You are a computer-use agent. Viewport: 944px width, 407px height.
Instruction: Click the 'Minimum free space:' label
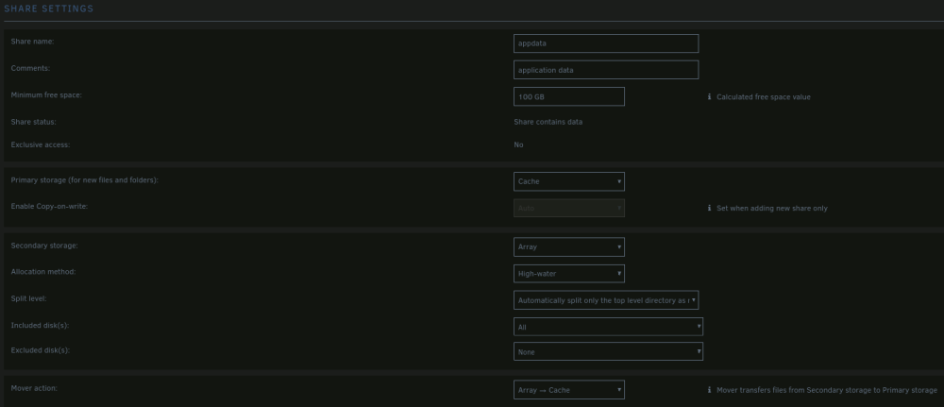(45, 95)
